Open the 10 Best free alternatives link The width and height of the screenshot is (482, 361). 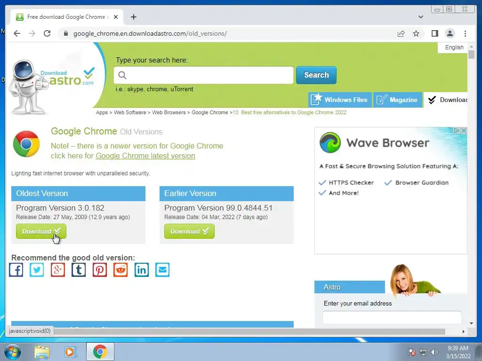pos(289,112)
